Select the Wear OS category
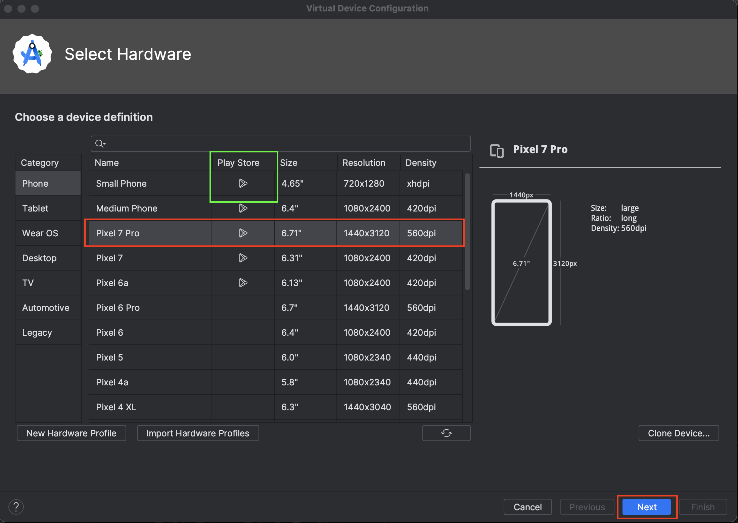Image resolution: width=738 pixels, height=523 pixels. point(40,233)
